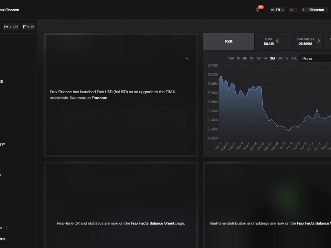Set chart range to 1Y
Image resolution: width=331 pixels, height=248 pixels.
[287, 58]
